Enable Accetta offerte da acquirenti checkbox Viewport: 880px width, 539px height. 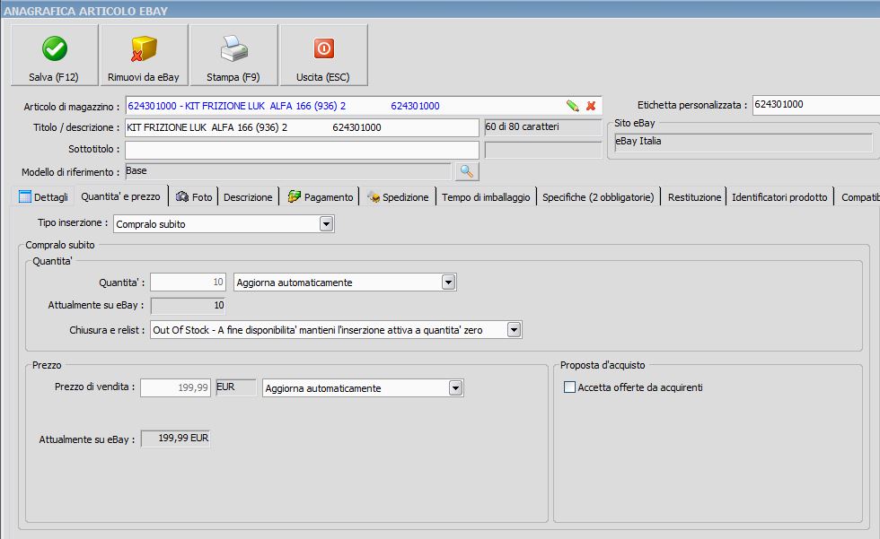[x=569, y=387]
